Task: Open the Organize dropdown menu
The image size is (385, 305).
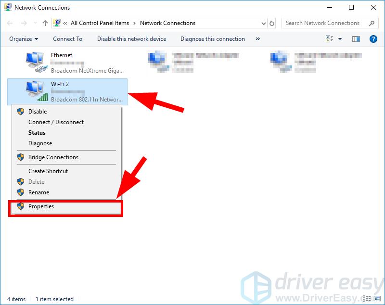Action: point(23,39)
